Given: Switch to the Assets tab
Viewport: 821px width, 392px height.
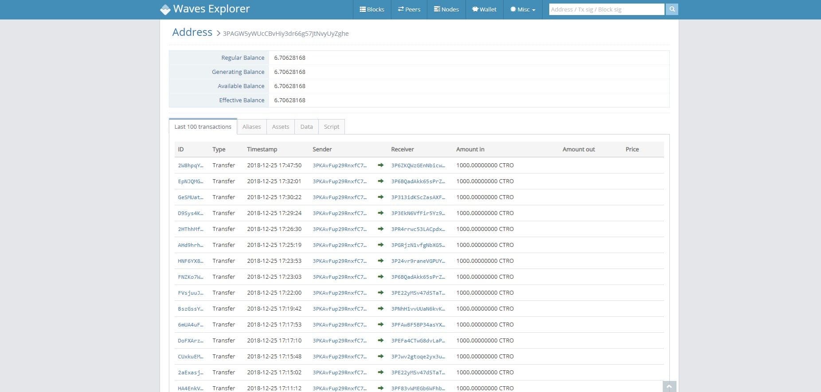Looking at the screenshot, I should (x=281, y=127).
